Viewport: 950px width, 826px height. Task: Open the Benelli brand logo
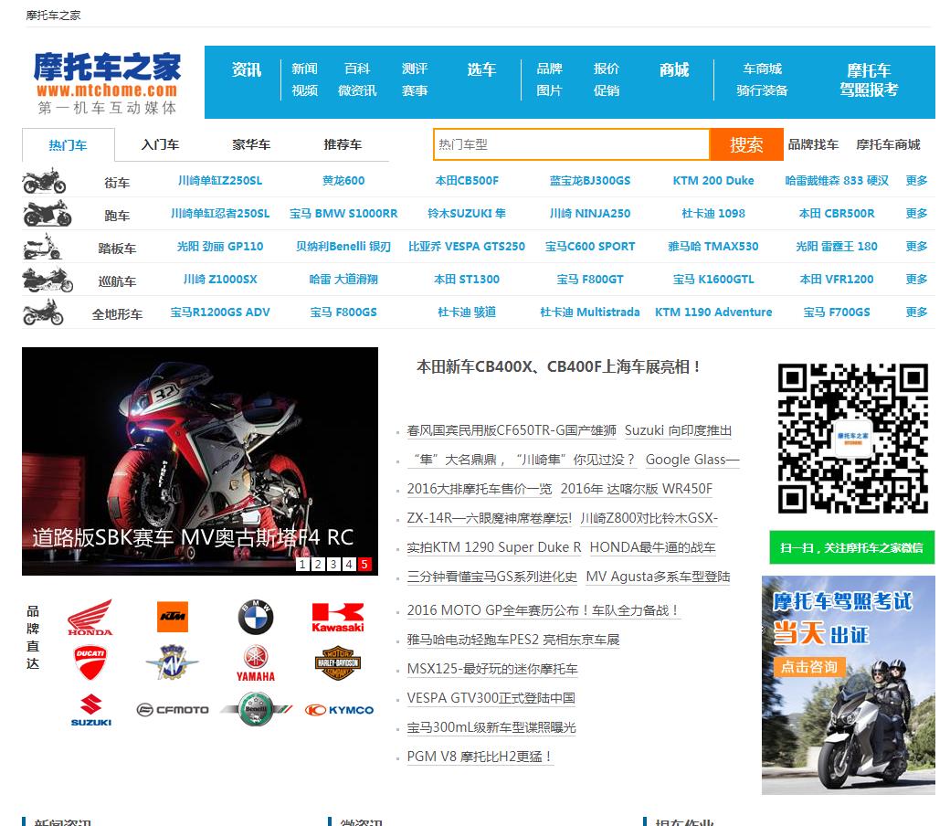[x=256, y=709]
